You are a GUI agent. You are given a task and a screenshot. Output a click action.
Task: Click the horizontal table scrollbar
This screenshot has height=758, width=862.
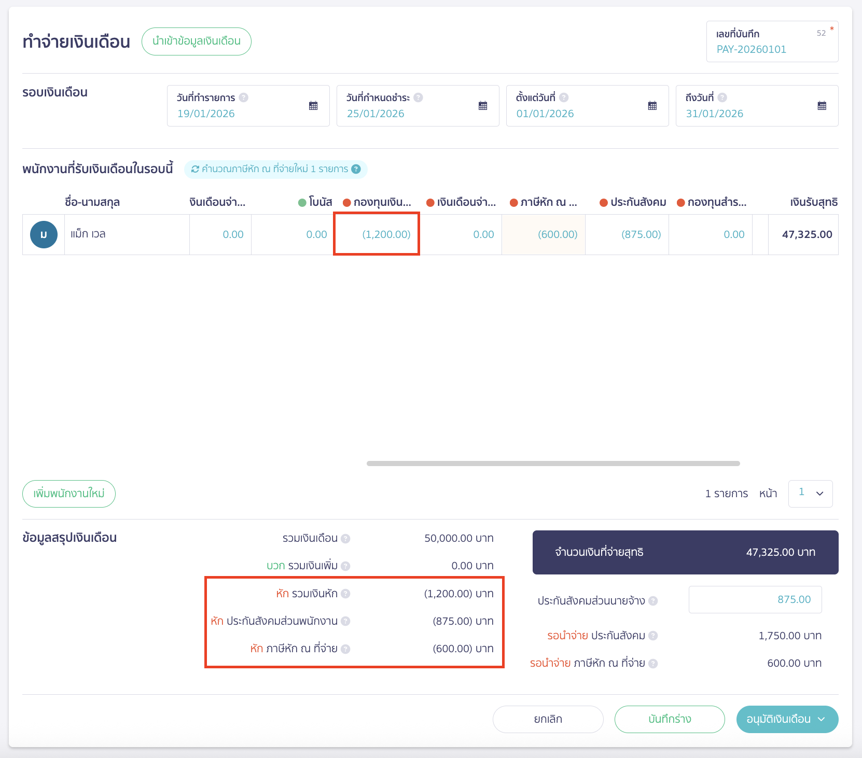click(x=553, y=464)
